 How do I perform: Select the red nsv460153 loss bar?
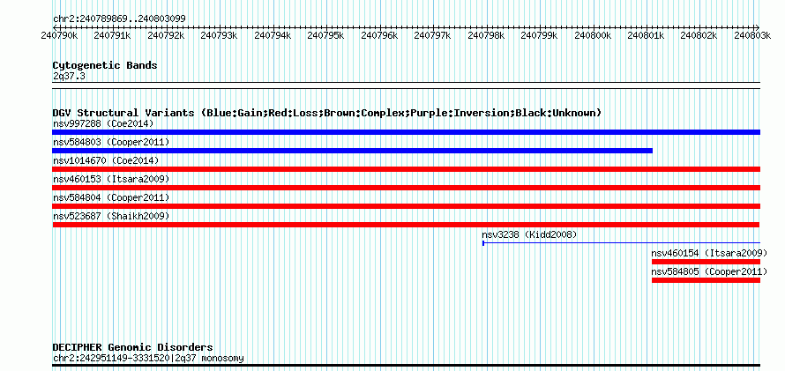click(406, 188)
